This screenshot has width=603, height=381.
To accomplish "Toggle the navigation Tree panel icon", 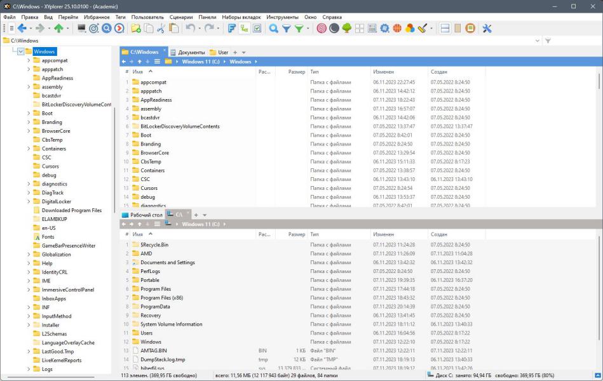I will (244, 28).
